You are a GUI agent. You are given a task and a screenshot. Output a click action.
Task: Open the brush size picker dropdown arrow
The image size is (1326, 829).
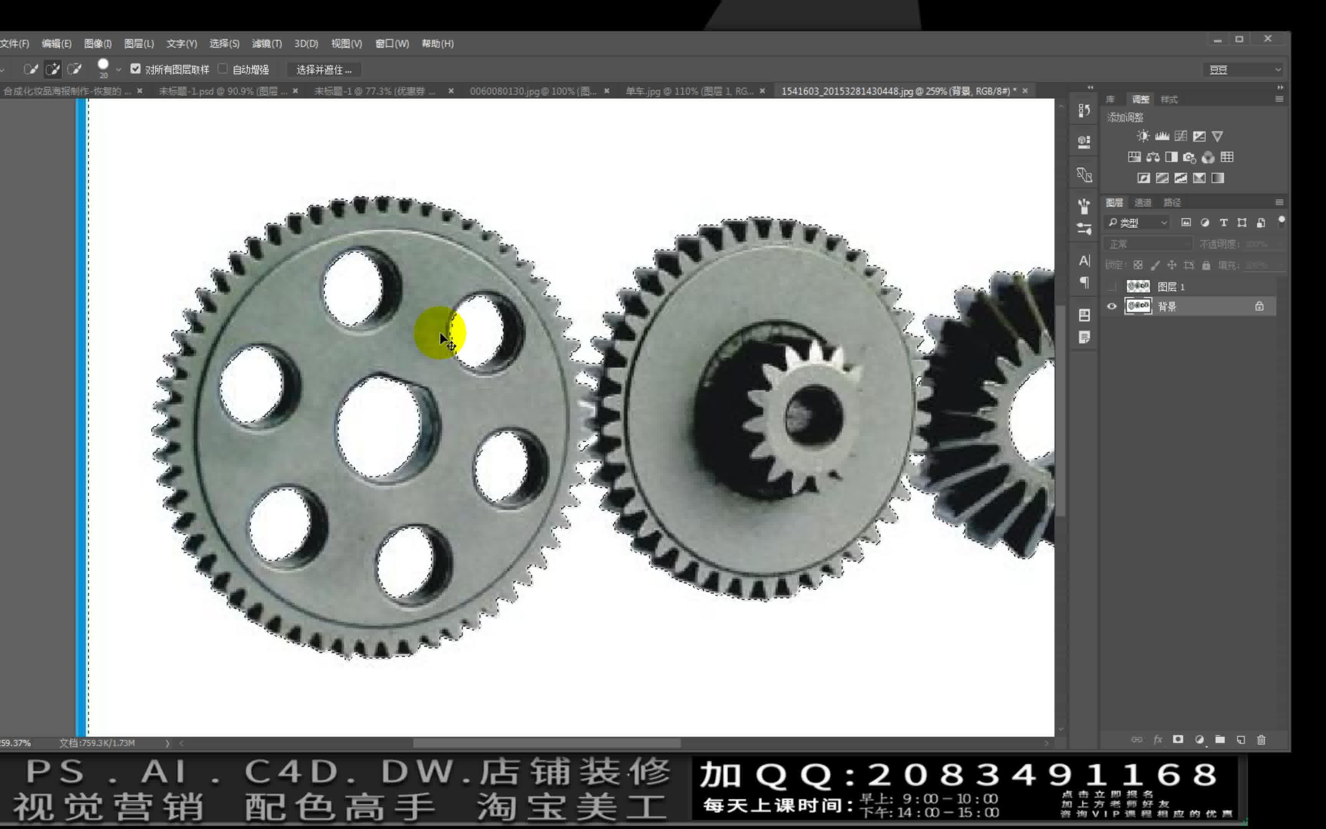click(118, 69)
